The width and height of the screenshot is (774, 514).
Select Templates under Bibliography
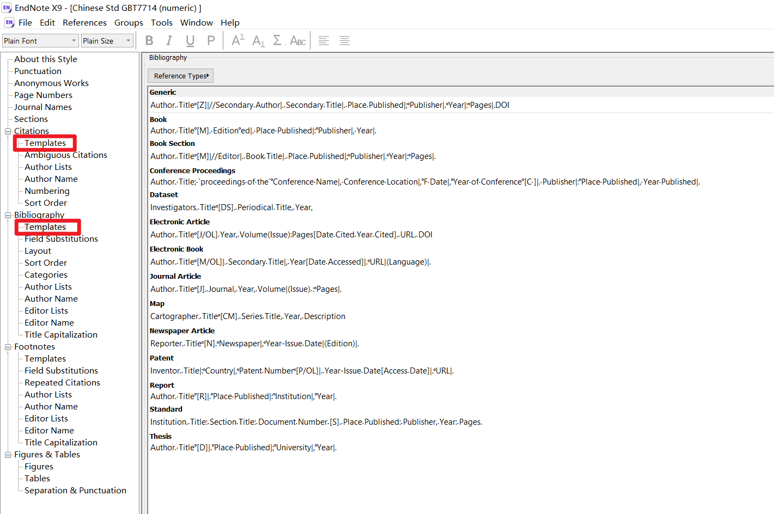[x=45, y=227]
